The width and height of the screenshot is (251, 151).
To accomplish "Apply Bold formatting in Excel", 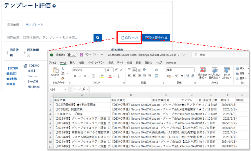I will [75, 76].
